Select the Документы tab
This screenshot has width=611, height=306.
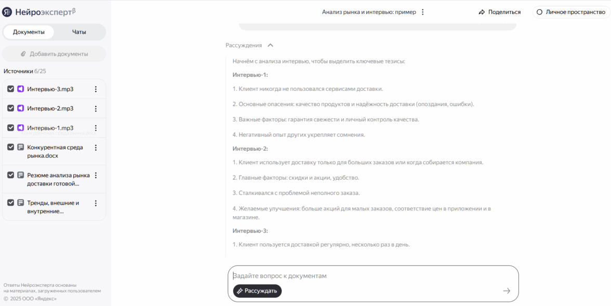pyautogui.click(x=29, y=32)
